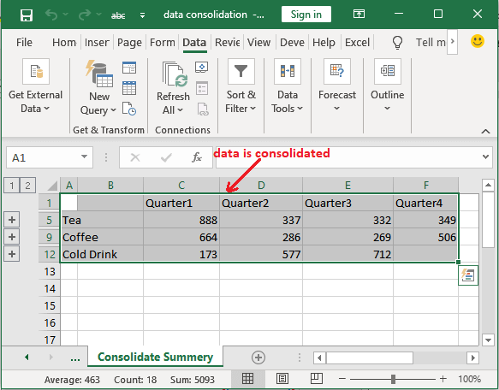Click the vertical scrollbar down arrow
This screenshot has width=499, height=390.
tap(488, 340)
